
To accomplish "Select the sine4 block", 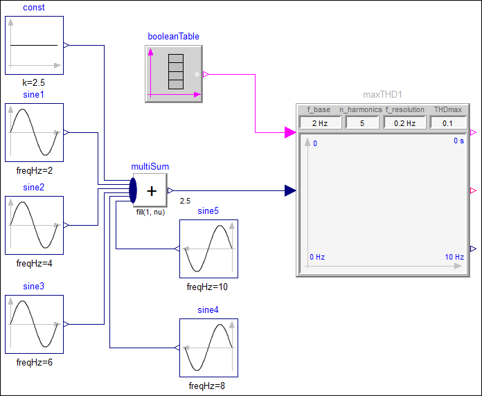I will pos(208,348).
